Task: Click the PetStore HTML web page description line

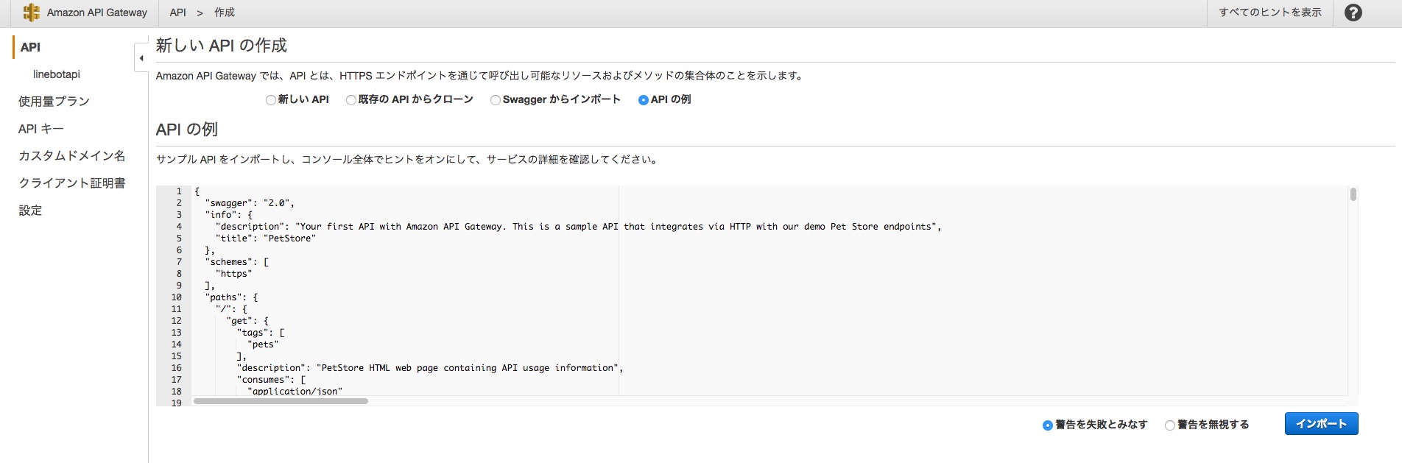Action: coord(430,368)
